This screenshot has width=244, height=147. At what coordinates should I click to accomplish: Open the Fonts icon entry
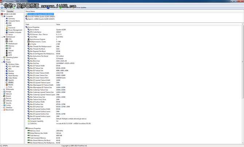point(7,87)
